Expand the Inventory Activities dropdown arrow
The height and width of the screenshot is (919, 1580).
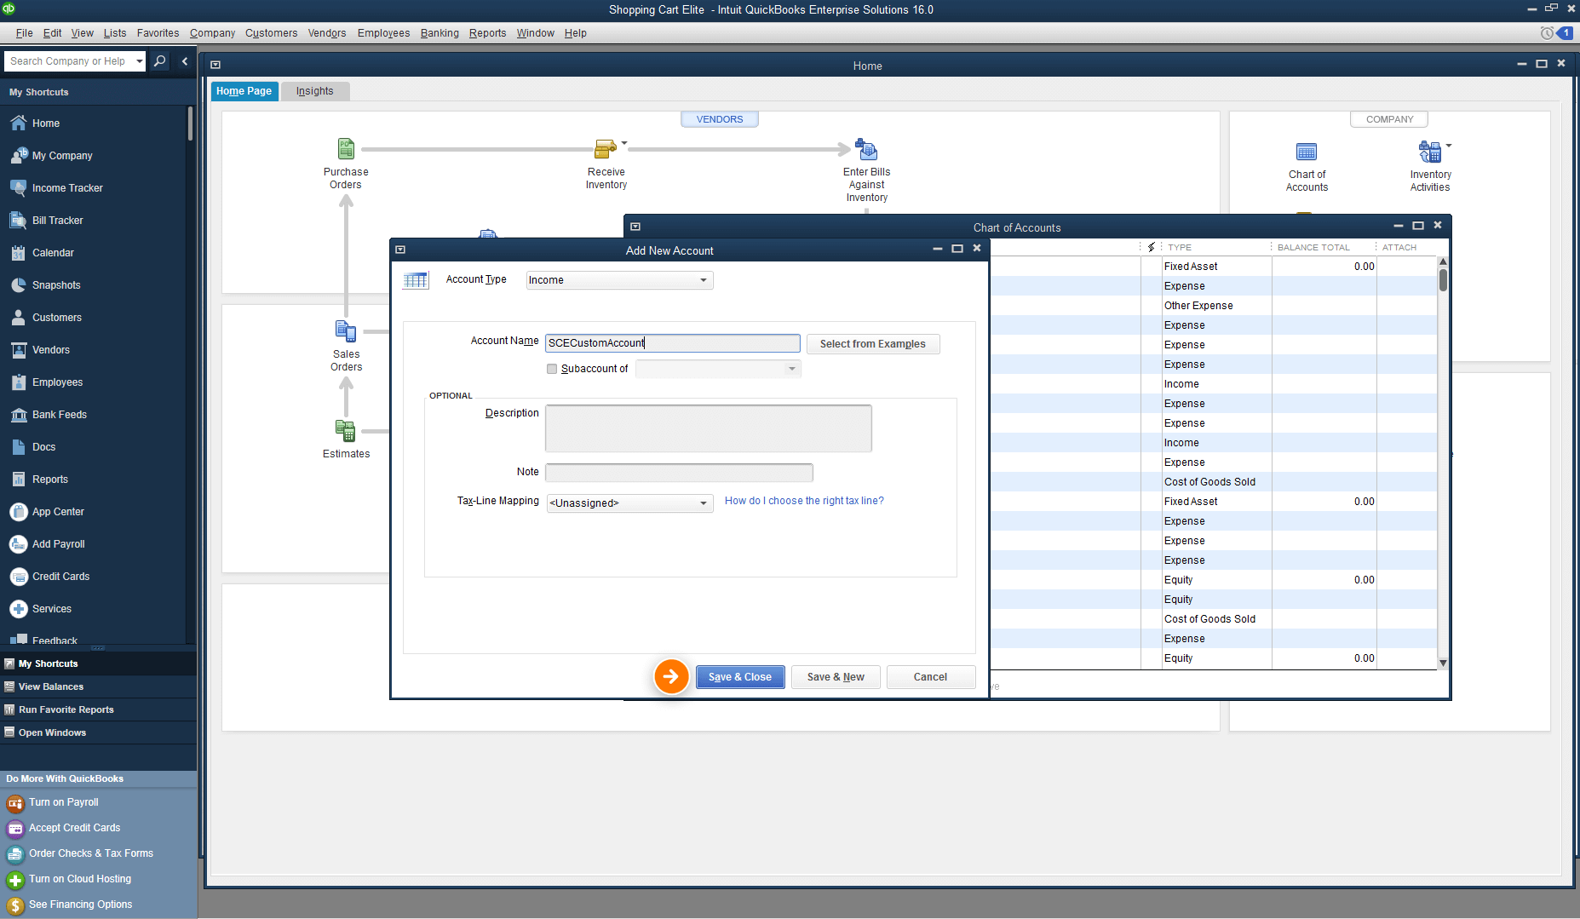(1449, 146)
